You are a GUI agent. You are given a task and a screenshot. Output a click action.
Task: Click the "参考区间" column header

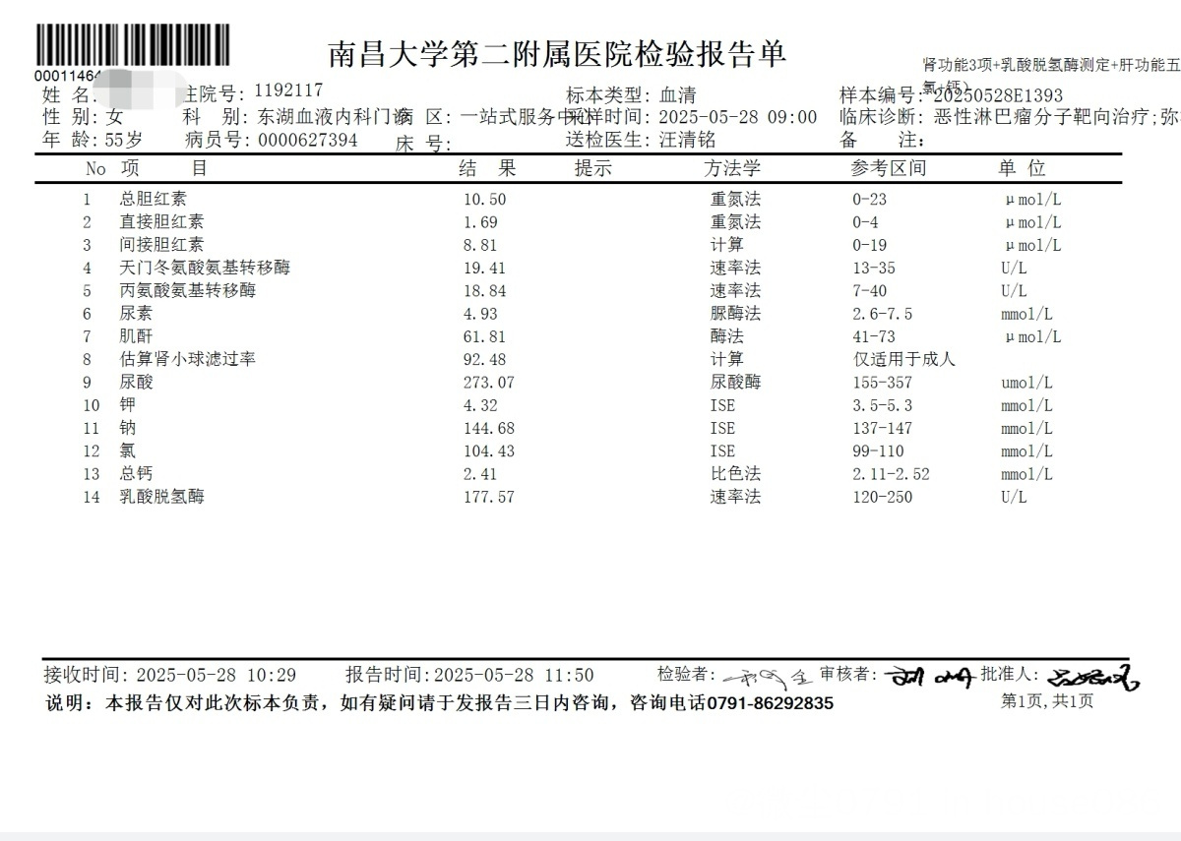tap(889, 168)
